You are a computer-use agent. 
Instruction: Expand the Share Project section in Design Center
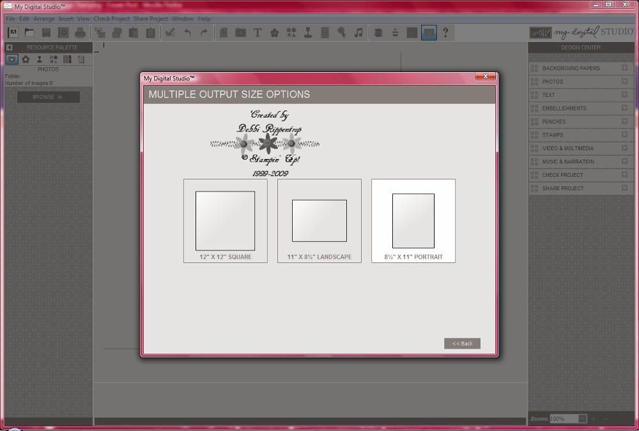point(624,188)
